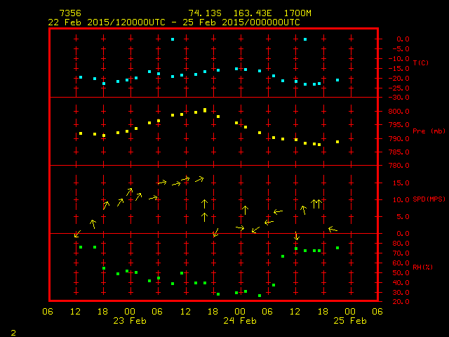
Task: Click the start time 22 Feb 2015/120000UTC
Action: click(x=105, y=22)
